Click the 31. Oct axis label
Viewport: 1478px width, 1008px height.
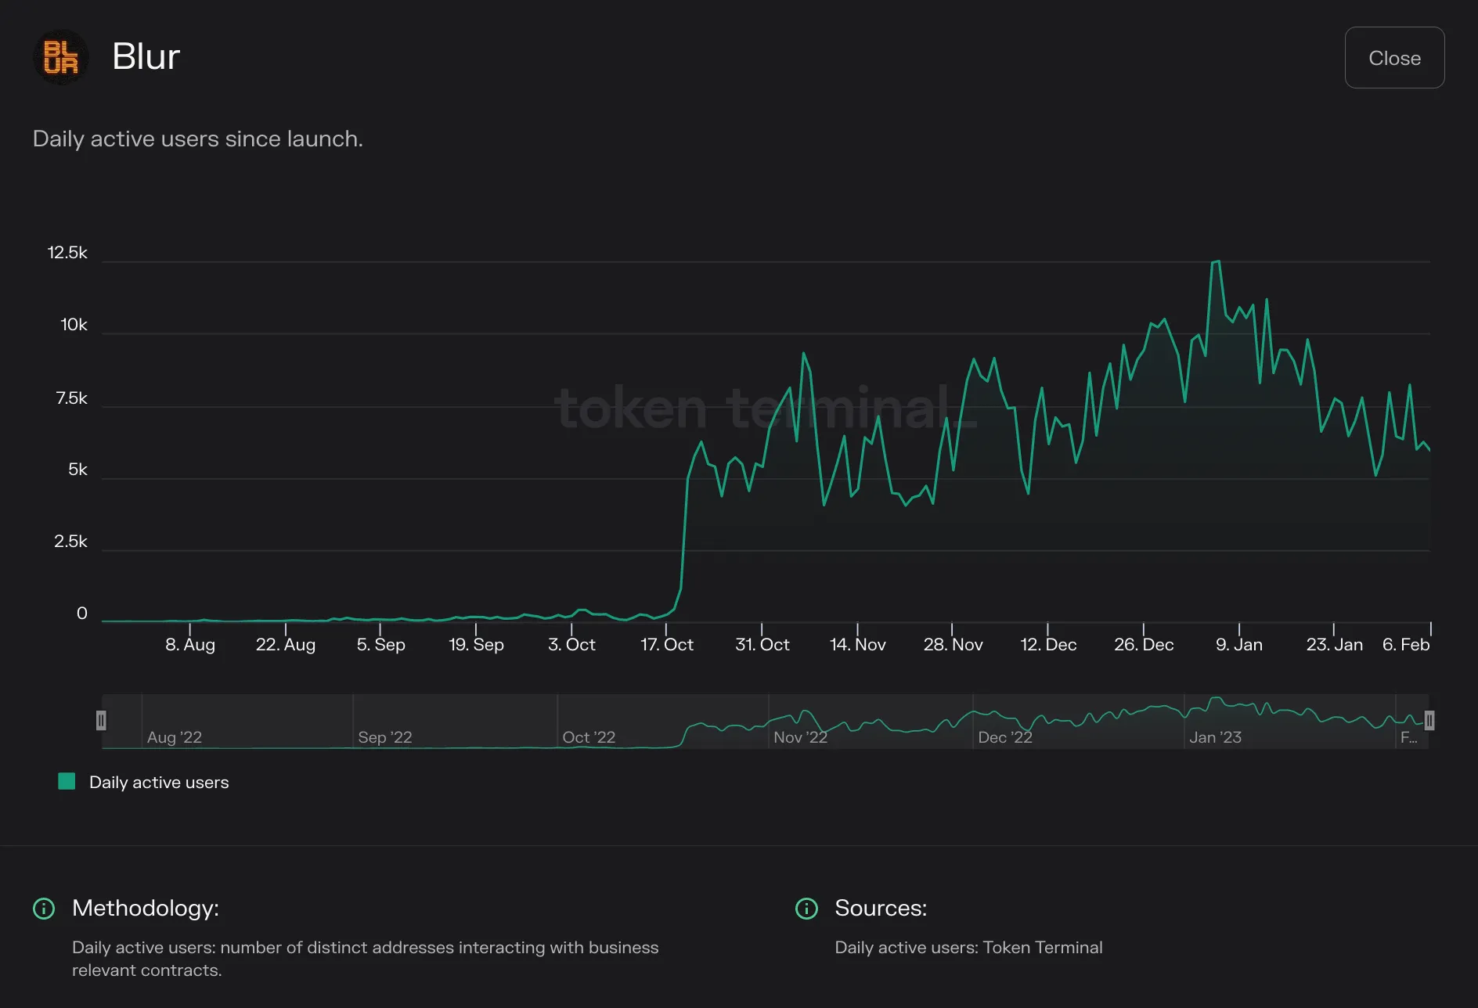(x=762, y=645)
